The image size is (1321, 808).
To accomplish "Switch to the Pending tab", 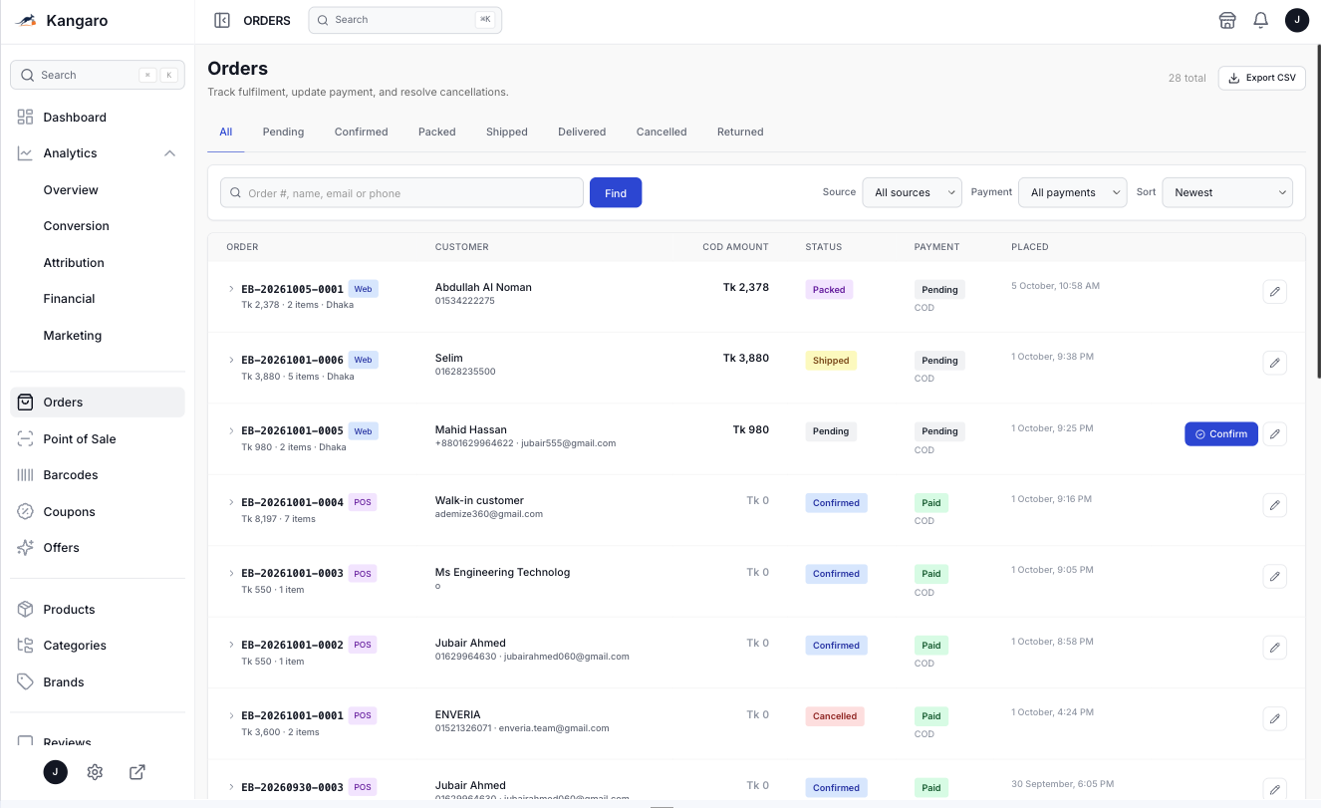I will [x=283, y=132].
